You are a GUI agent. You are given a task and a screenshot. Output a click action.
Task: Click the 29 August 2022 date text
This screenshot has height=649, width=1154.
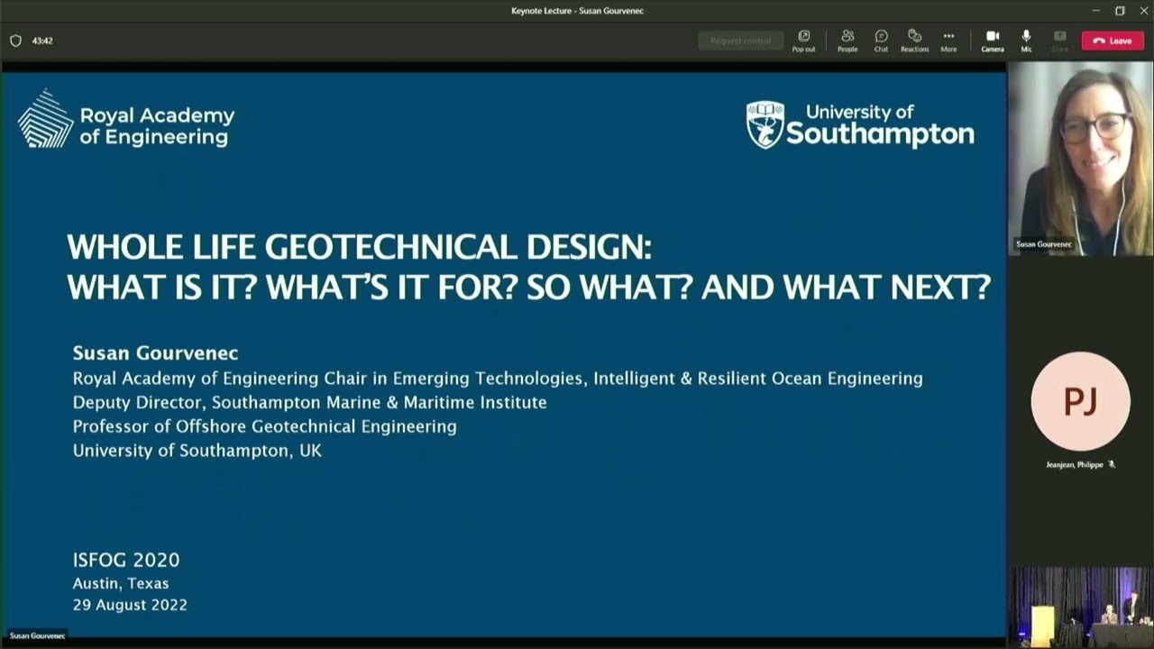[130, 605]
